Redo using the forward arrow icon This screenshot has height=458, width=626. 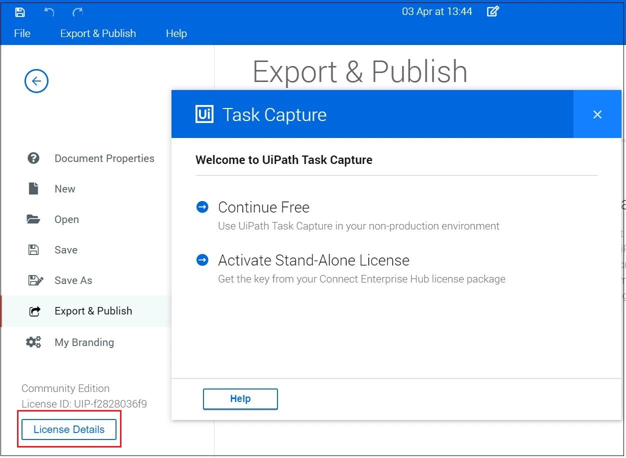click(77, 12)
